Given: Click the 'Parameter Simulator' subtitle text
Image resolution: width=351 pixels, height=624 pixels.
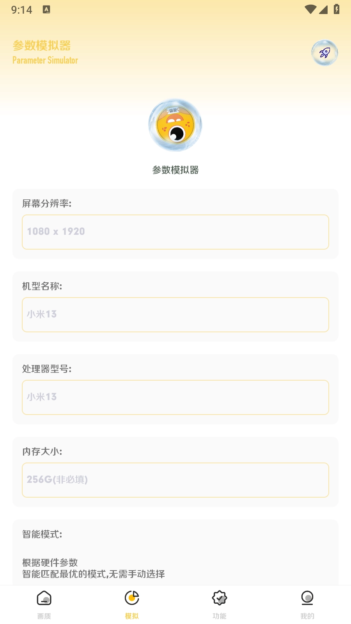Looking at the screenshot, I should click(x=45, y=60).
